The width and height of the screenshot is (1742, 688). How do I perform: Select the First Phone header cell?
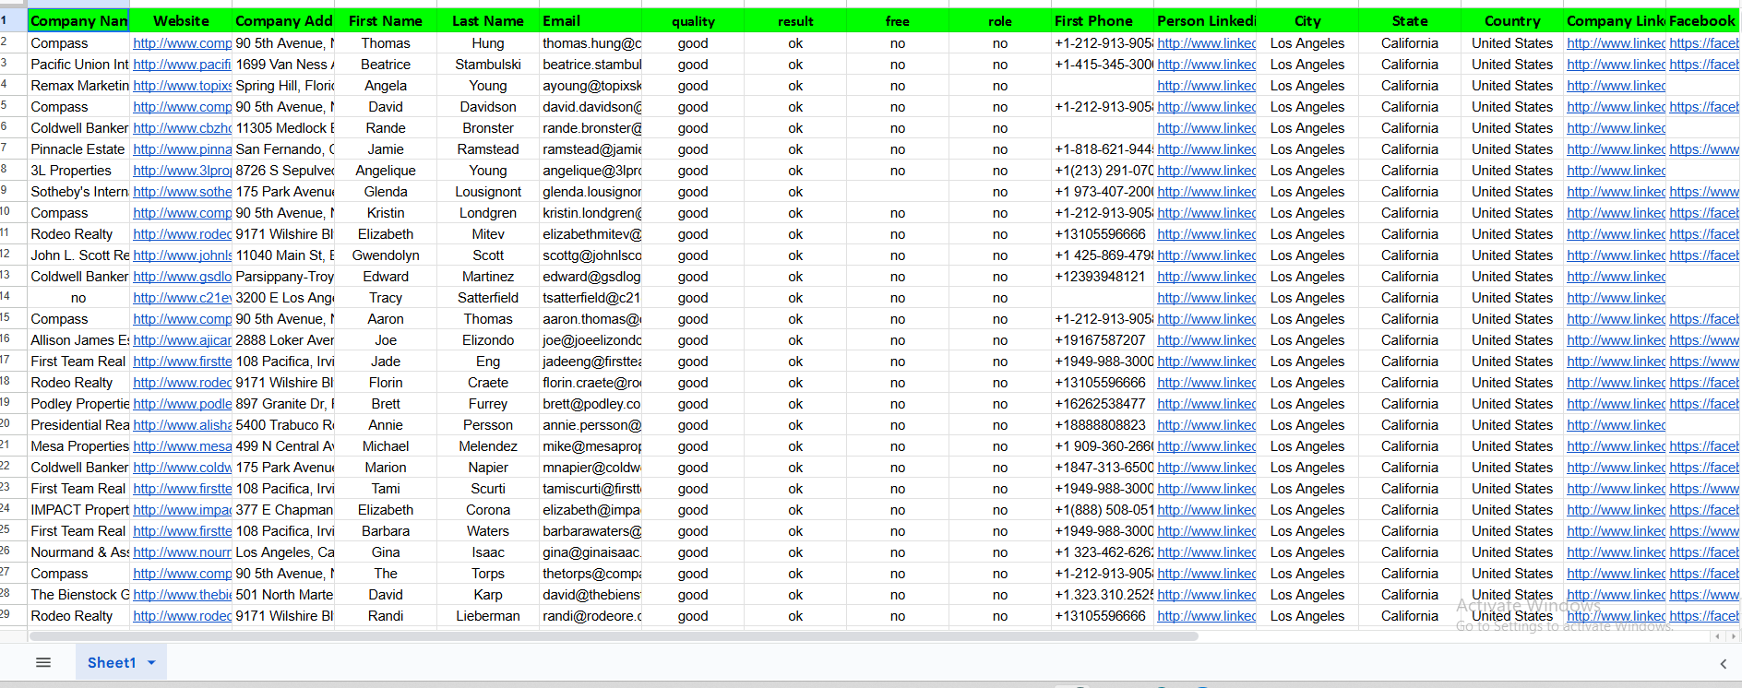point(1103,20)
